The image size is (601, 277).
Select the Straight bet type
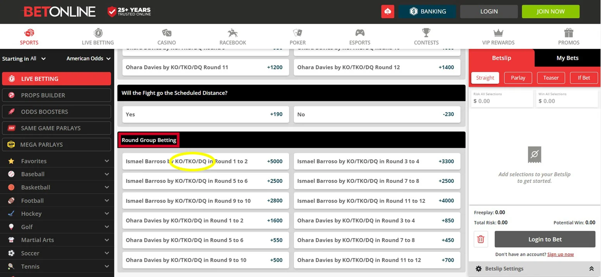pos(485,78)
